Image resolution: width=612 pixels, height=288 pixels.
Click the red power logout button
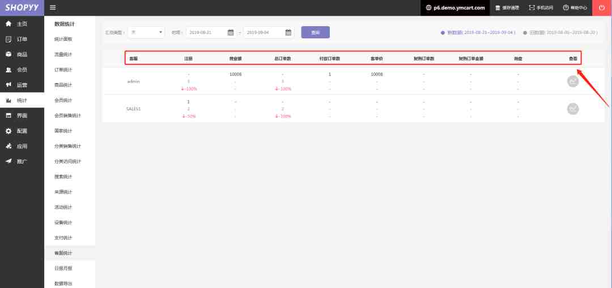click(602, 8)
